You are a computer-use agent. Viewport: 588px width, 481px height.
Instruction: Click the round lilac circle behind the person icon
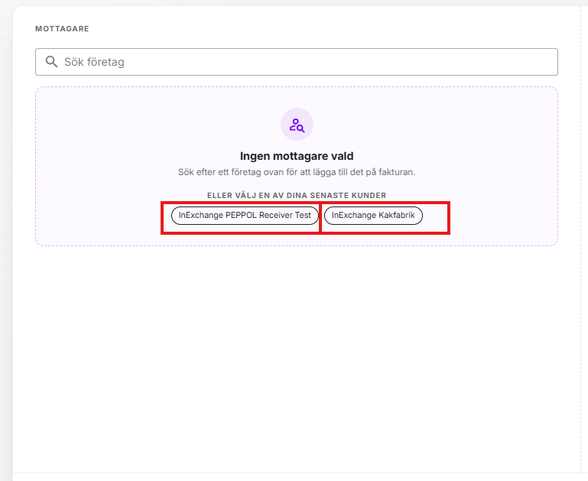pos(297,124)
